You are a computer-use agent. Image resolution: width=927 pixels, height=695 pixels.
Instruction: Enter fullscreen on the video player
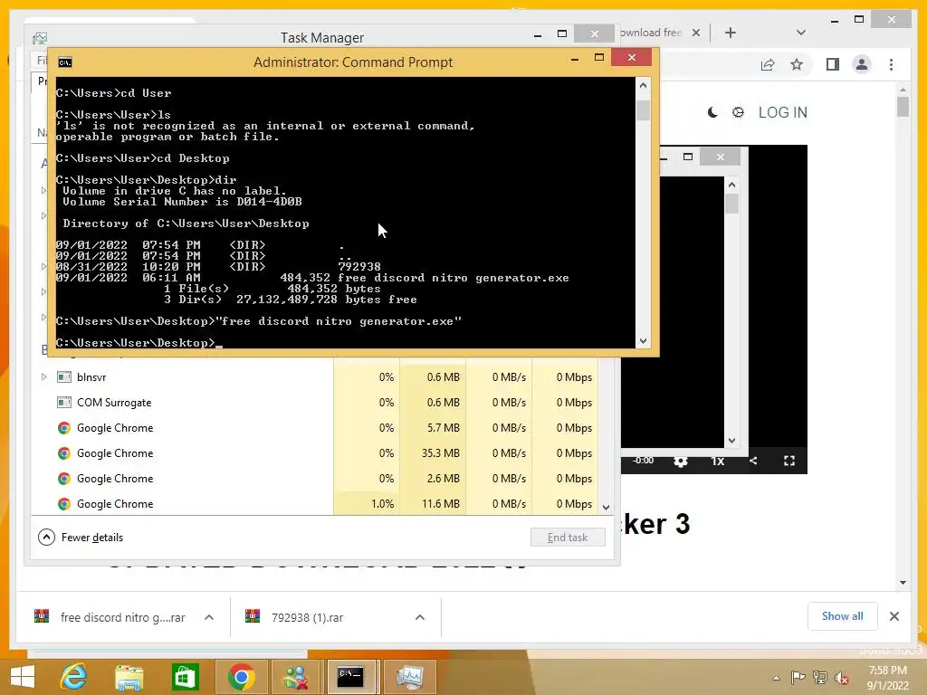click(x=789, y=461)
